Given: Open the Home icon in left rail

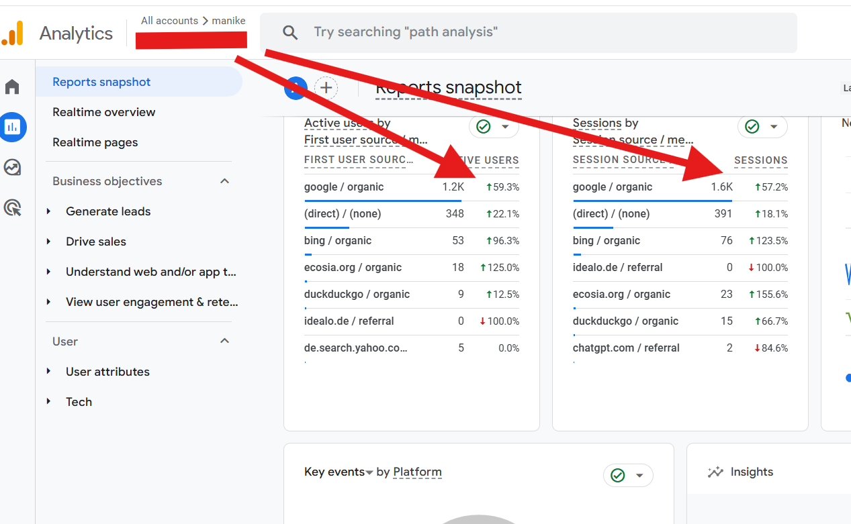Looking at the screenshot, I should 12,87.
